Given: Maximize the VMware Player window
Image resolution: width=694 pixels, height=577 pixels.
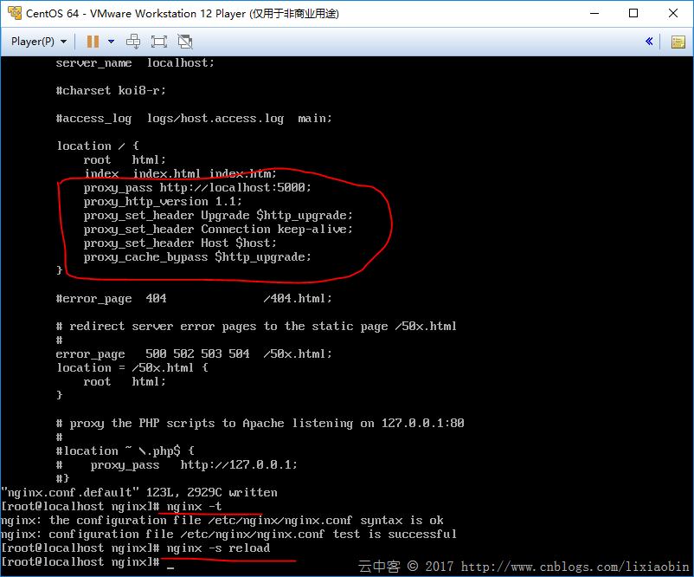Looking at the screenshot, I should [633, 13].
